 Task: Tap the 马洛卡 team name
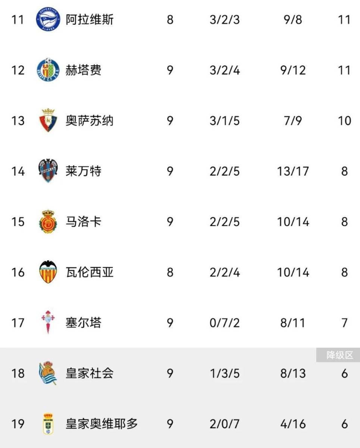point(84,222)
